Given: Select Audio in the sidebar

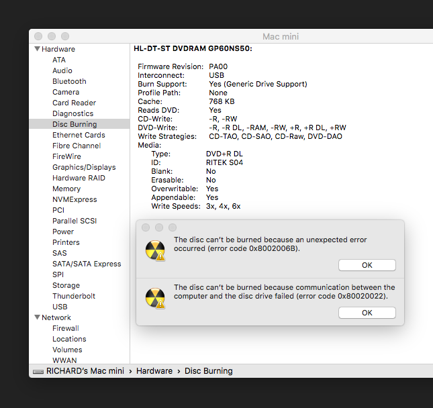Looking at the screenshot, I should (62, 70).
